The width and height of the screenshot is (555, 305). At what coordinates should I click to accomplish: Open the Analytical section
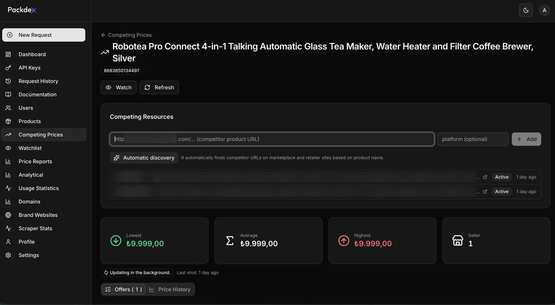point(44,175)
